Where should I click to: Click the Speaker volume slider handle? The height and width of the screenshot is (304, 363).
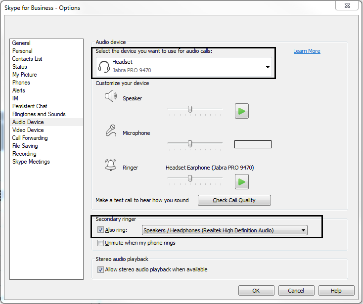[190, 109]
